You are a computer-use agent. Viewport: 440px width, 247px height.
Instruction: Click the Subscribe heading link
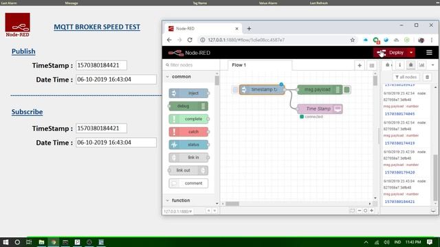27,112
